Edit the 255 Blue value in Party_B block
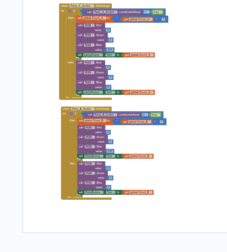 click(x=110, y=151)
